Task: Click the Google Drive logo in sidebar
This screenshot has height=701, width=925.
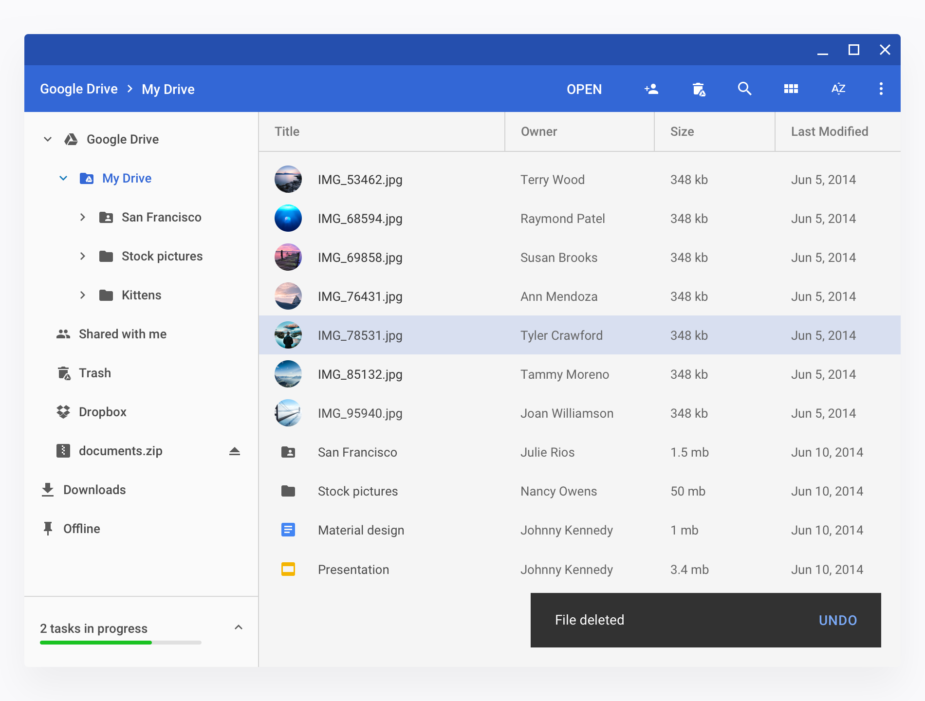Action: pos(71,140)
